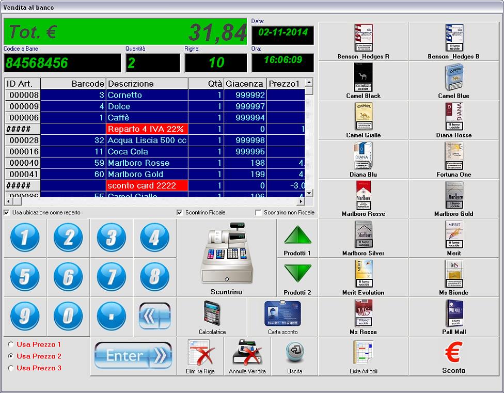Open the Lista Articoli list

[363, 353]
